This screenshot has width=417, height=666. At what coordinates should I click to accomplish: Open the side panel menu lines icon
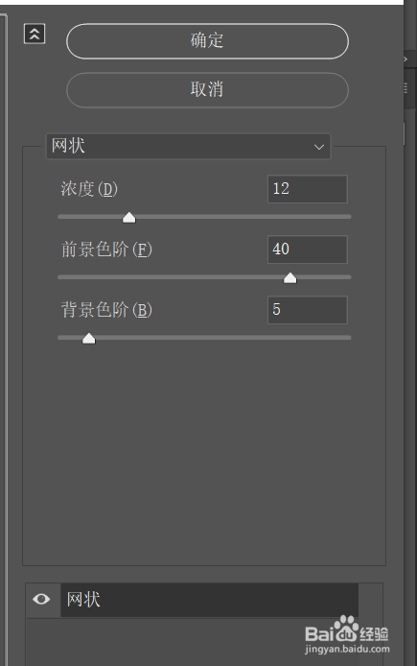click(x=405, y=88)
